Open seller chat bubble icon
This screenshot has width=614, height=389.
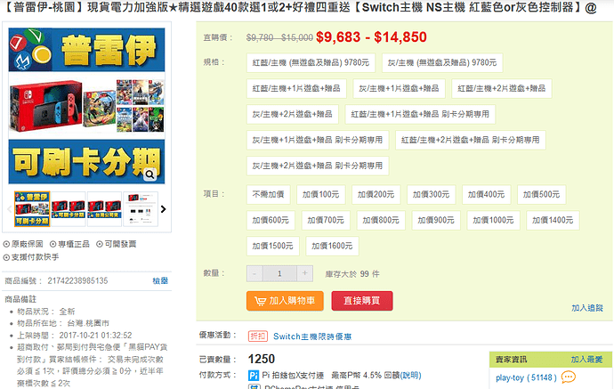(569, 377)
